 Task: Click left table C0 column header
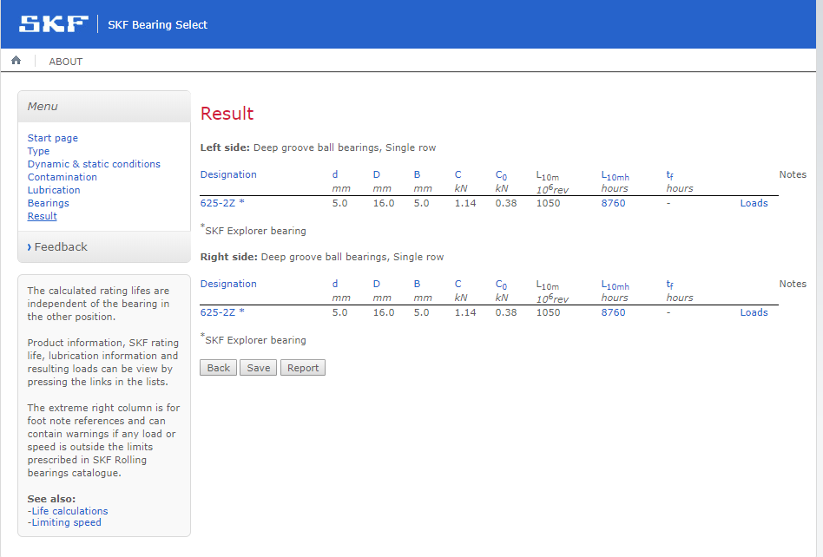501,175
